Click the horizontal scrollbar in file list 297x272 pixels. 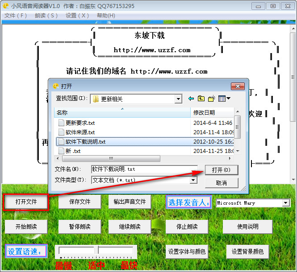pyautogui.click(x=111, y=158)
